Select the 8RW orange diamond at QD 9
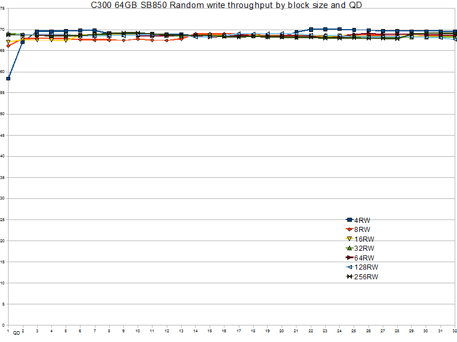457x342 pixels. pos(123,40)
